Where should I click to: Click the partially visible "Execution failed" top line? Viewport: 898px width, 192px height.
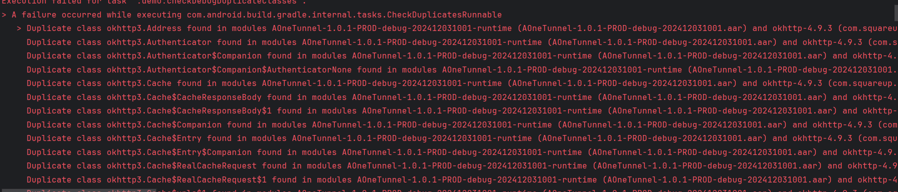click(x=154, y=2)
